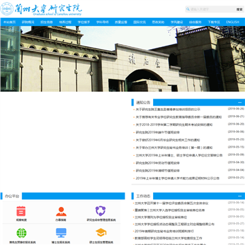This screenshot has height=245, width=245.
Task: Switch to the ENGLISH version
Action: pyautogui.click(x=233, y=22)
